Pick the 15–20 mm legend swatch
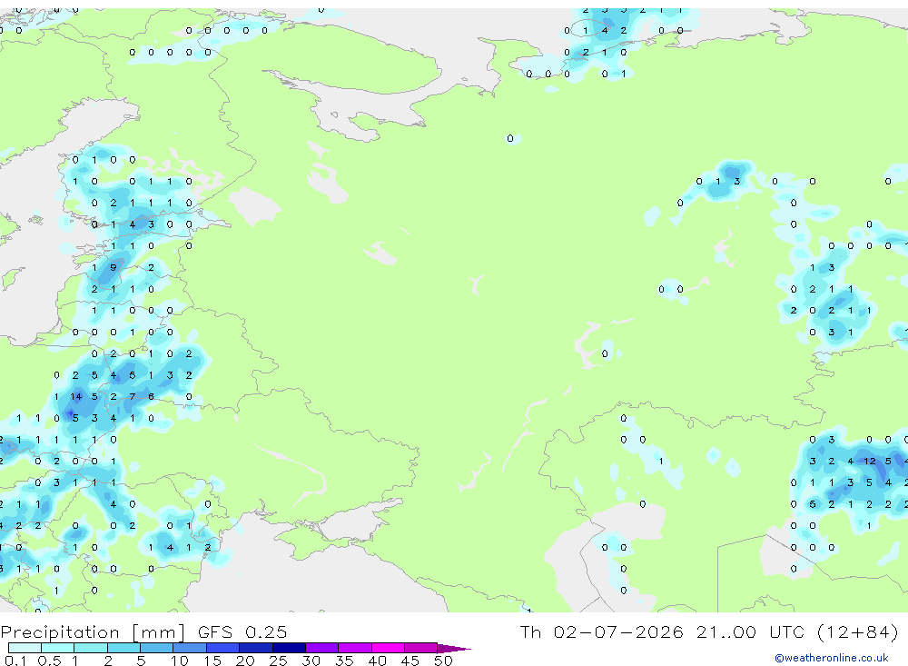The image size is (908, 666). [x=223, y=648]
